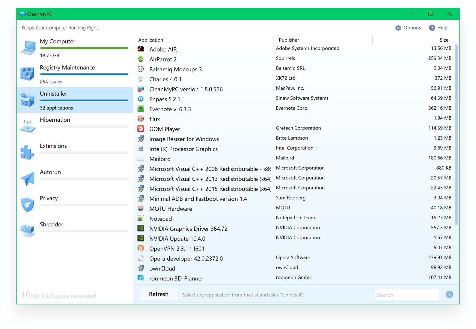Click the Mailbird envelope icon

point(141,159)
